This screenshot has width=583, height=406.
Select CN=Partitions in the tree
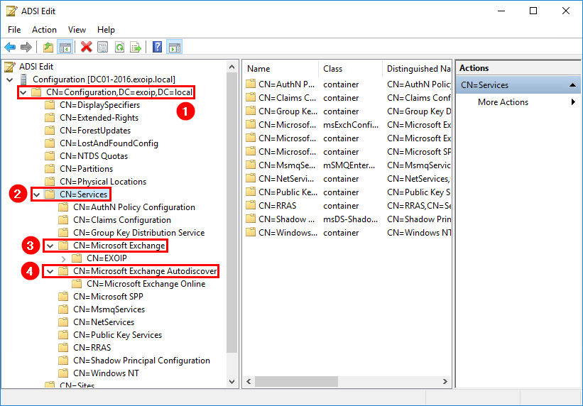(x=86, y=169)
